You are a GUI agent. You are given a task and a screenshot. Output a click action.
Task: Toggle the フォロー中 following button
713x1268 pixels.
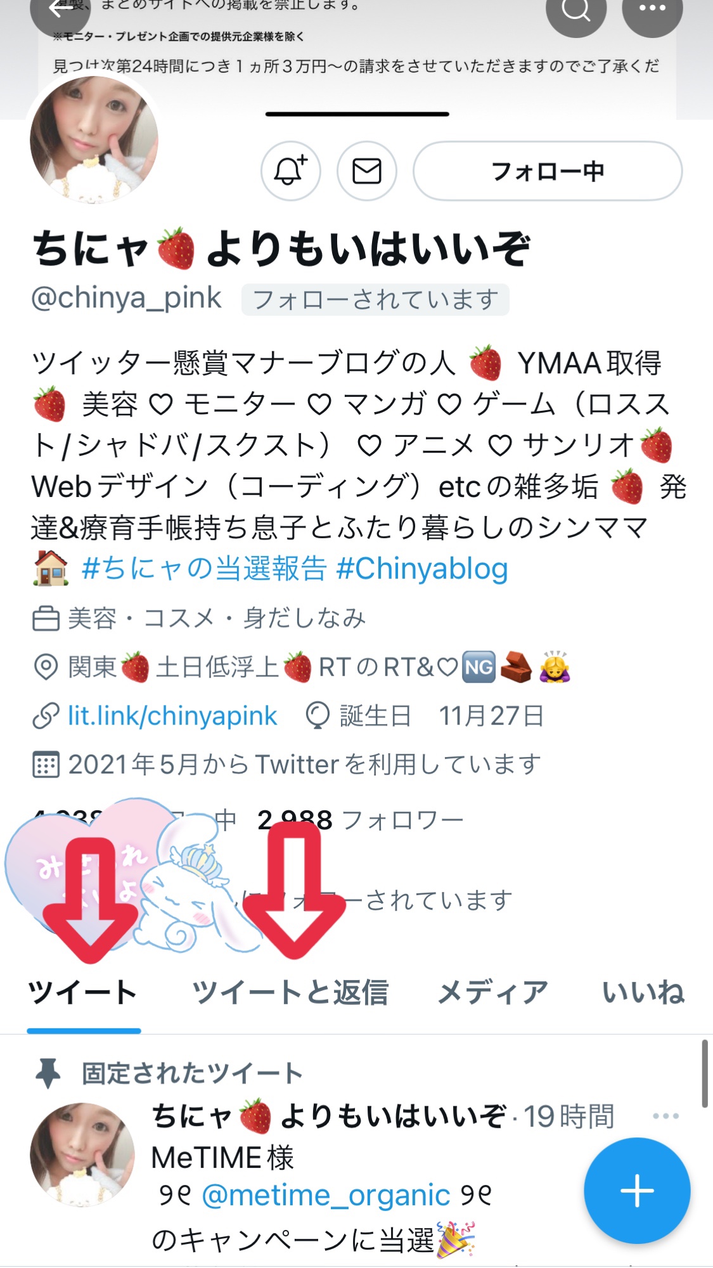(548, 171)
